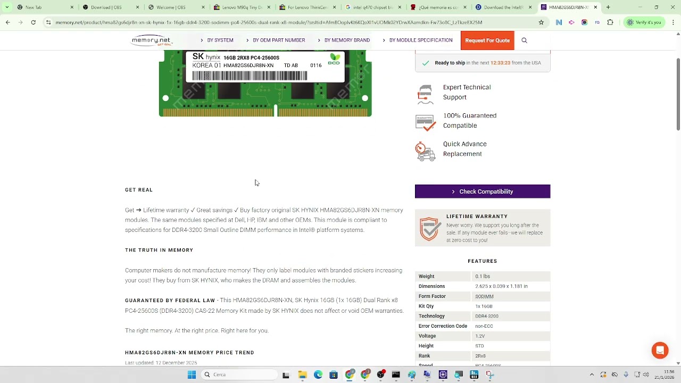Expand the BY SYSTEM menu
This screenshot has height=383, width=681.
click(217, 40)
